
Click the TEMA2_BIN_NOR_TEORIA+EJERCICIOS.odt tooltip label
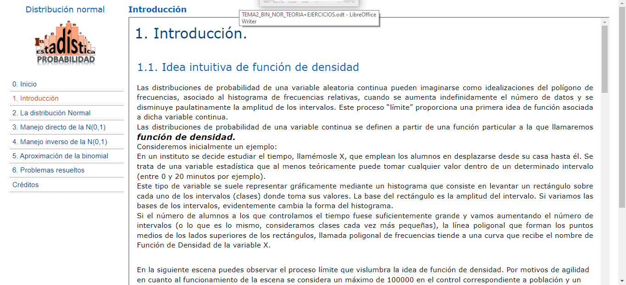click(x=309, y=18)
